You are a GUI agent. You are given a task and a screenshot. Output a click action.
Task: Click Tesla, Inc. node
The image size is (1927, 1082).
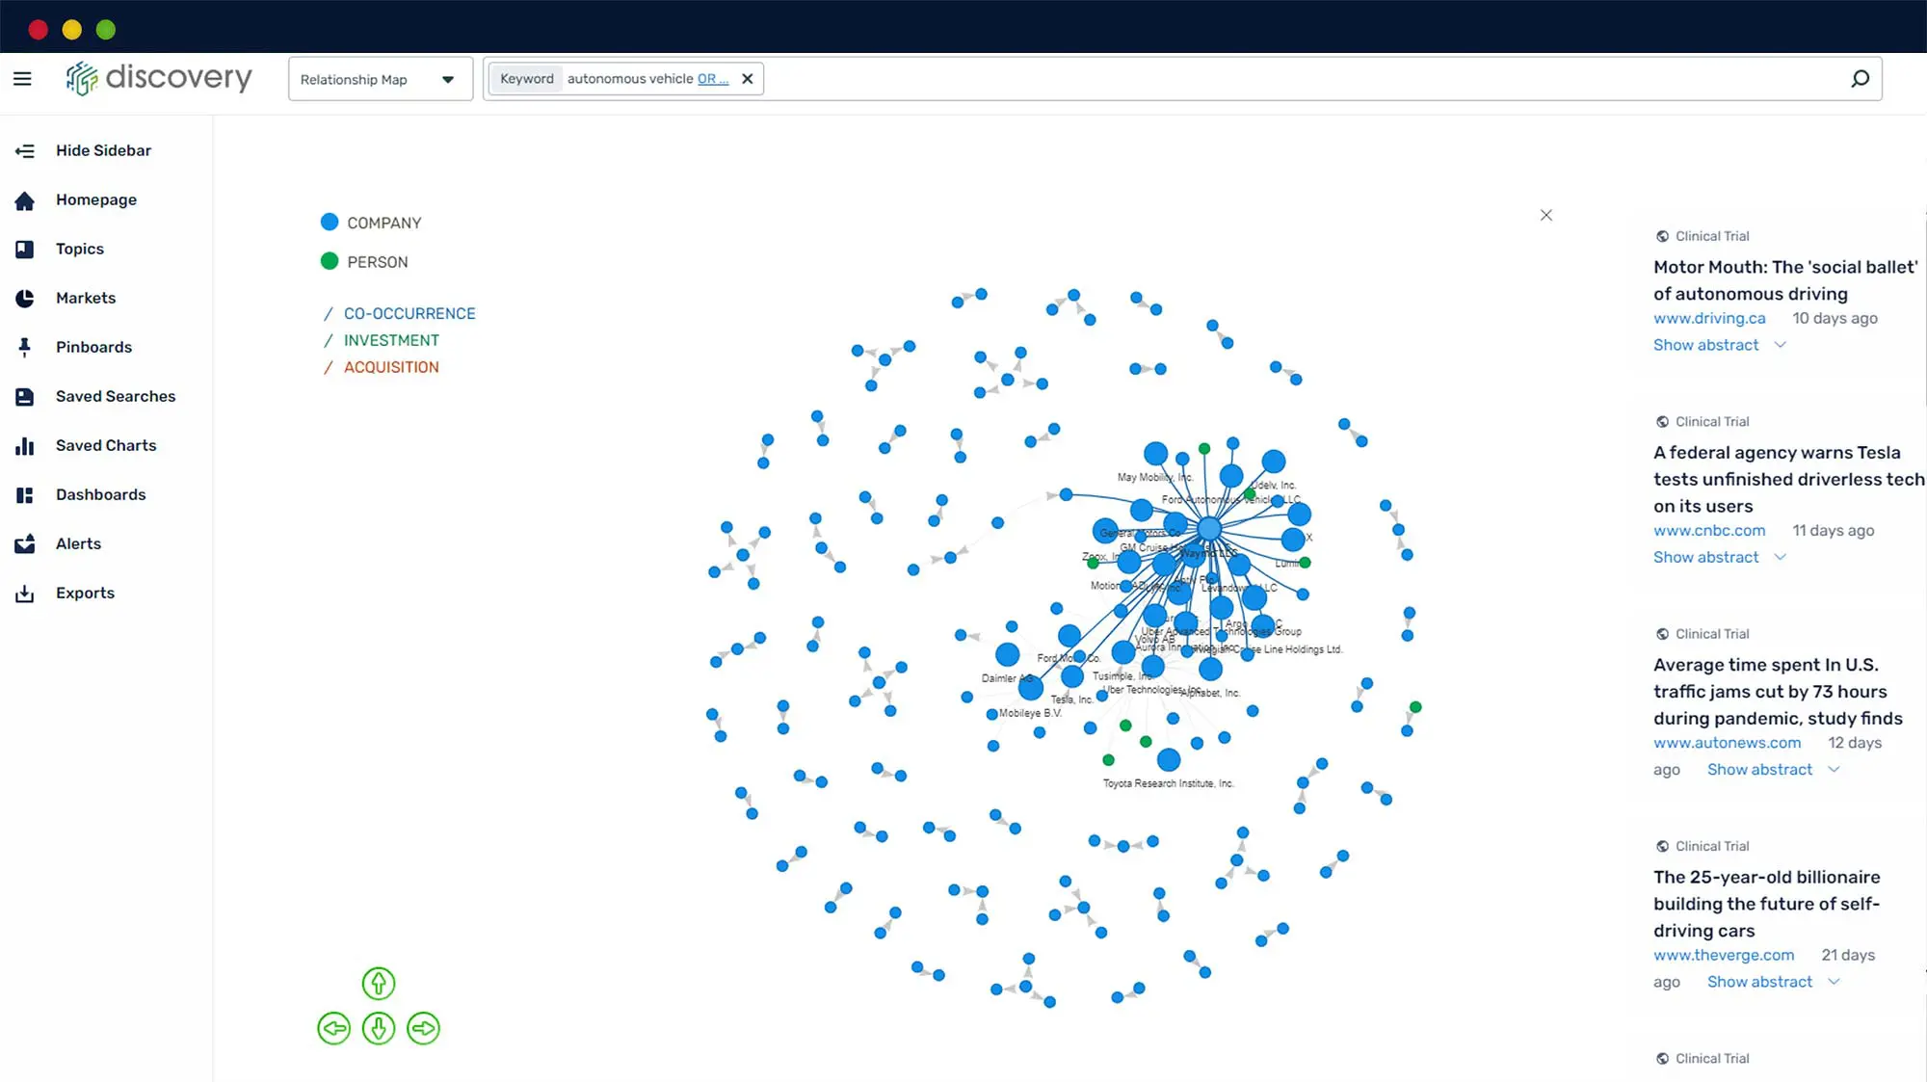[1072, 677]
